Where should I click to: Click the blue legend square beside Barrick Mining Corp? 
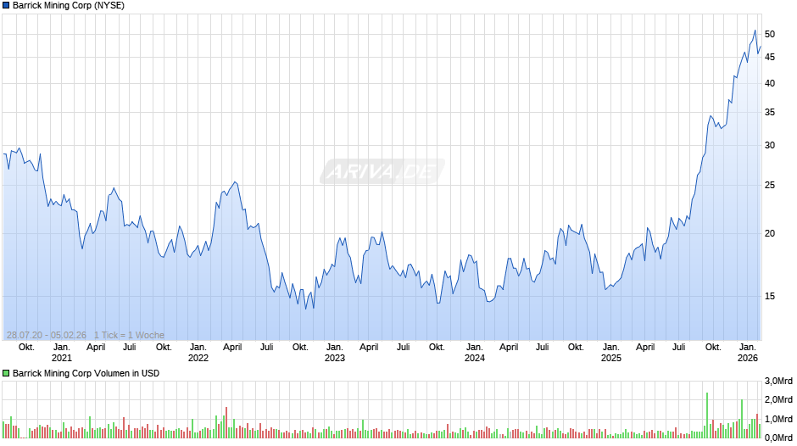tap(6, 6)
